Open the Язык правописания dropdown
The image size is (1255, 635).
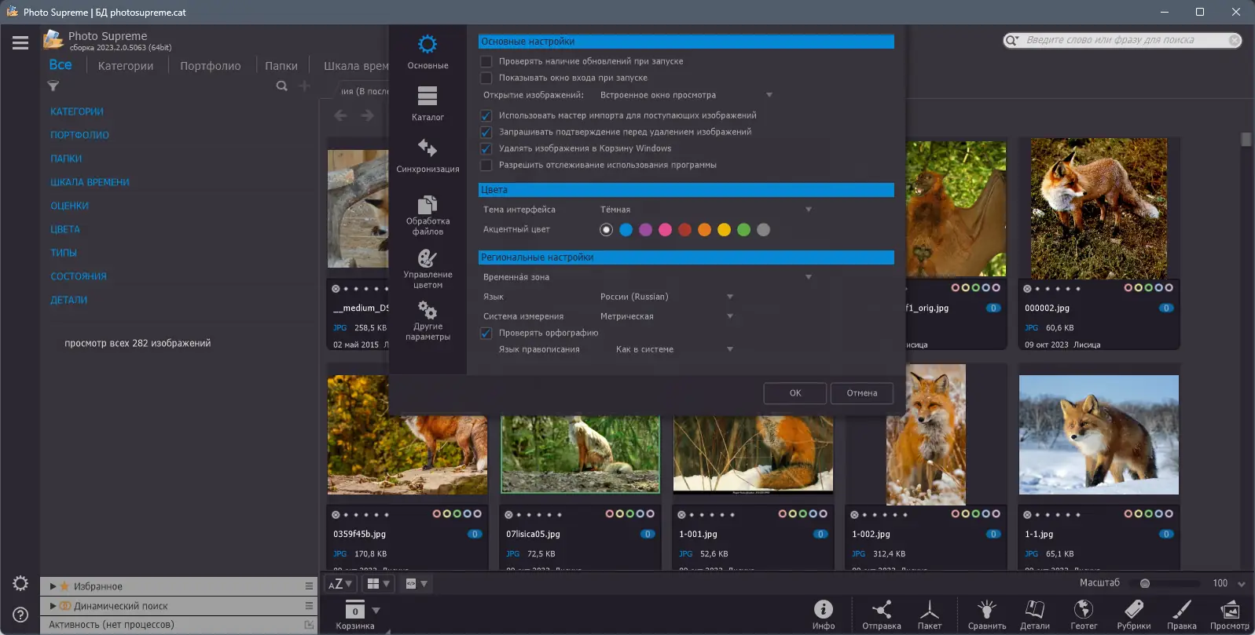[674, 349]
